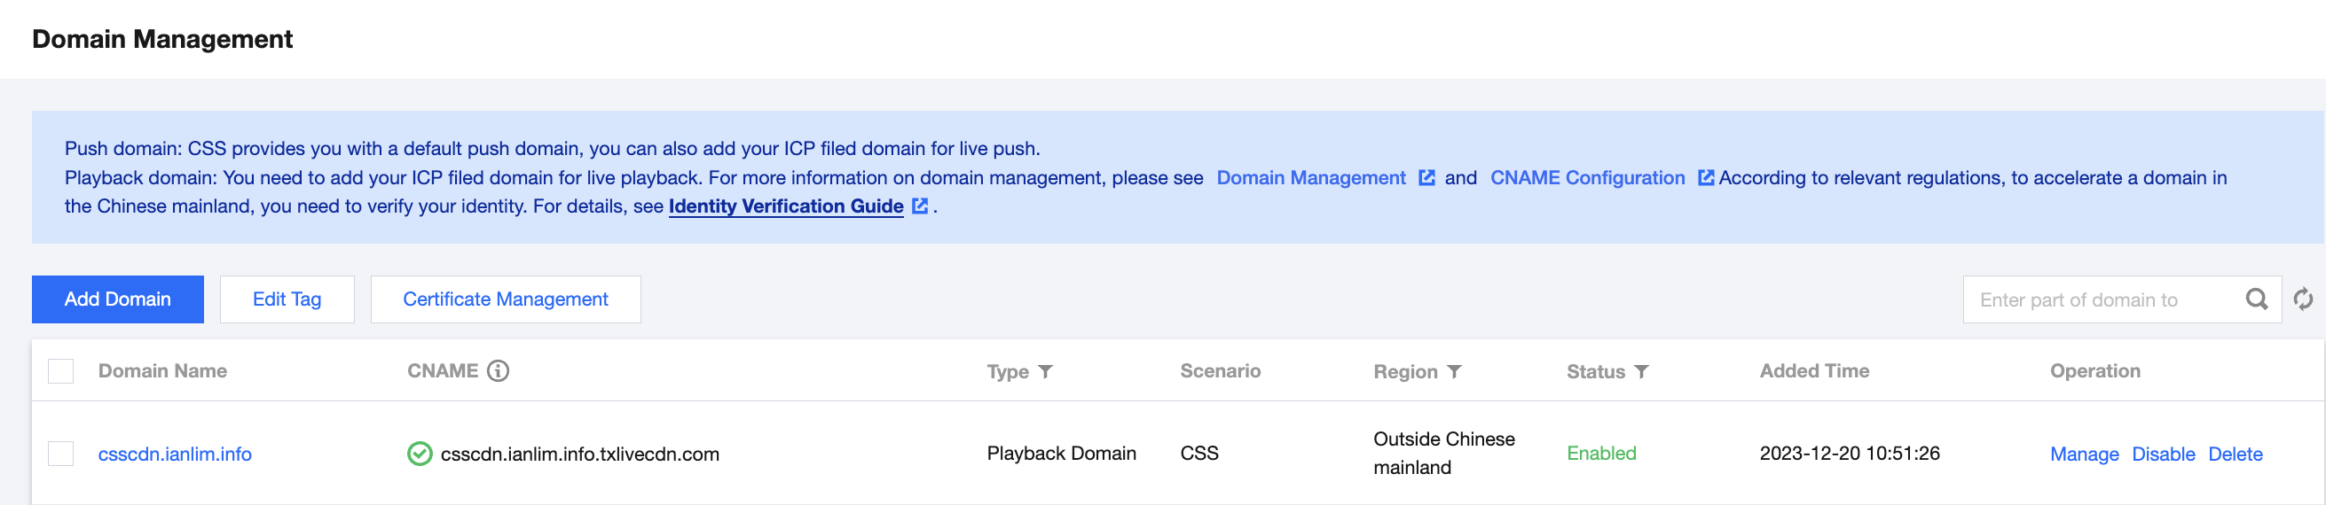Click the Domain Management page title
Viewport: 2326px width, 505px height.
(x=162, y=39)
